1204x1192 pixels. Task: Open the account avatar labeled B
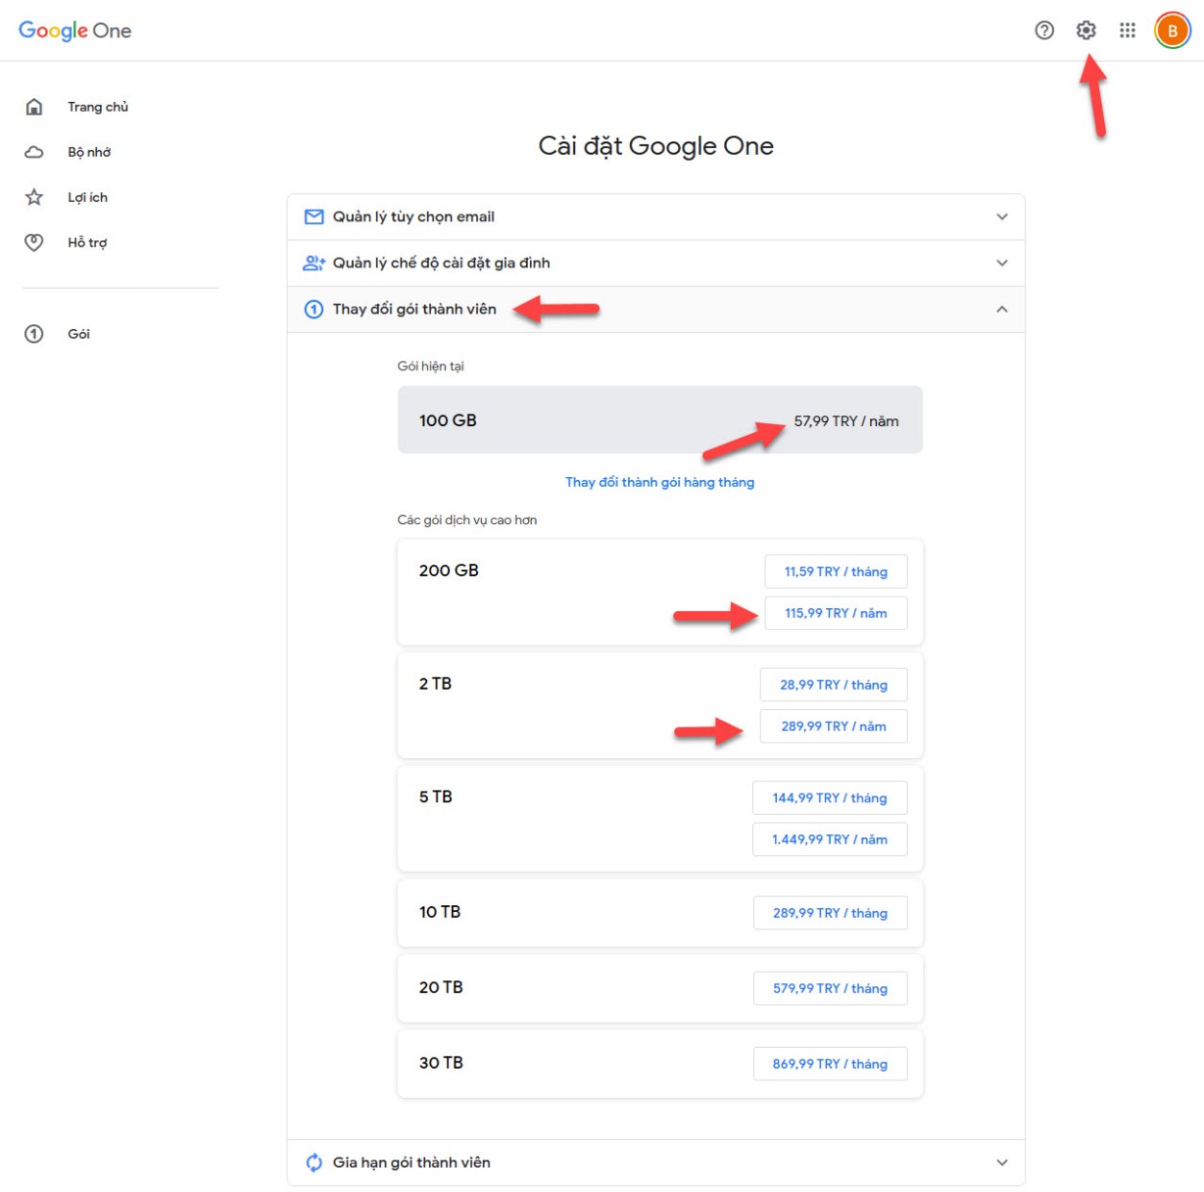pos(1172,30)
